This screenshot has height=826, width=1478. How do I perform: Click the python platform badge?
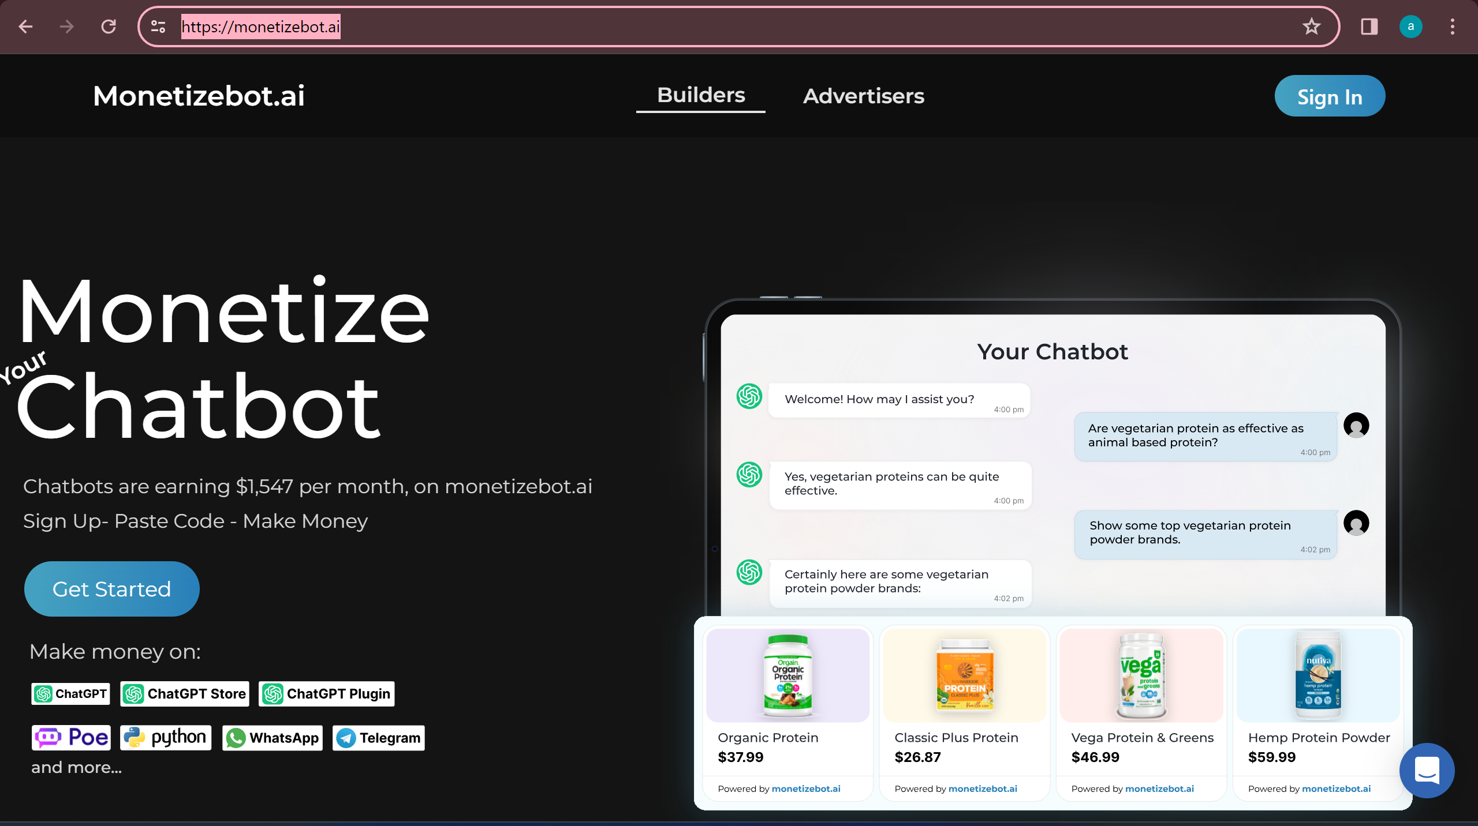(166, 737)
